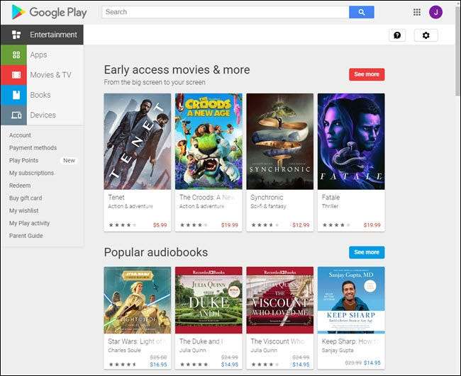Click Star Wars $16.95 price
Viewport: 461px width, 376px height.
coord(158,365)
